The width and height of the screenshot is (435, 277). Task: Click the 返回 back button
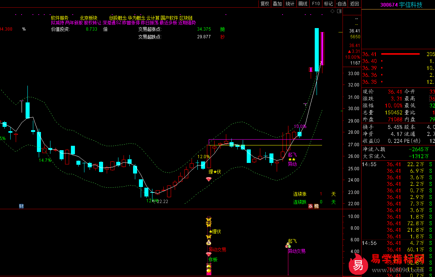355,4
